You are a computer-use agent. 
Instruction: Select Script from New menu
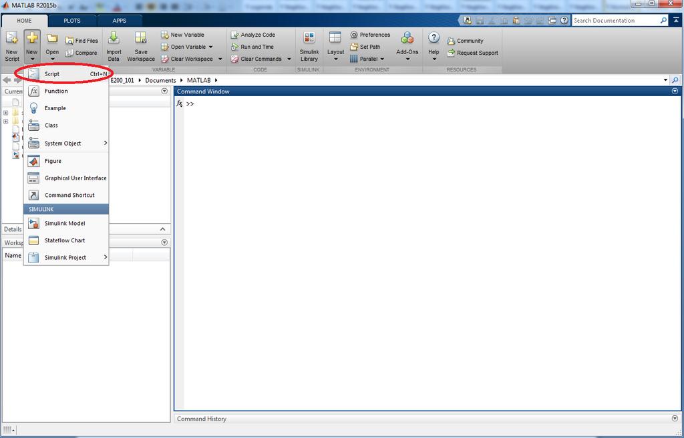click(66, 73)
